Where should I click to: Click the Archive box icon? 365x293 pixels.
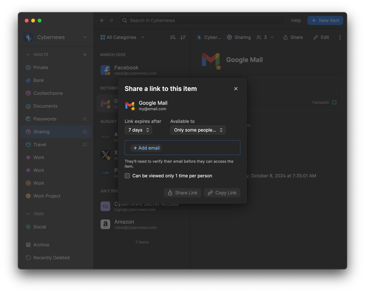click(x=28, y=245)
